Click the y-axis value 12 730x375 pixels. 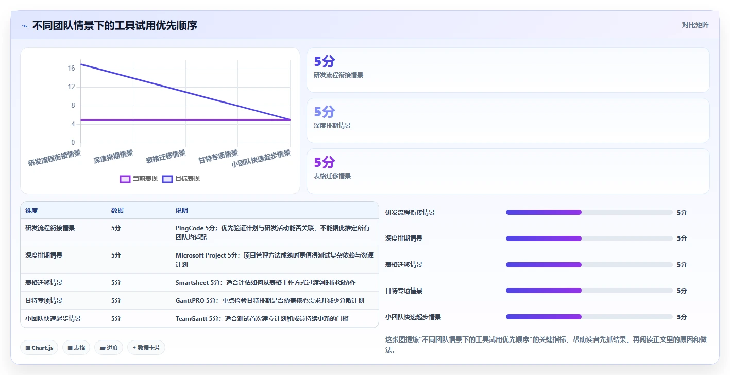click(71, 87)
